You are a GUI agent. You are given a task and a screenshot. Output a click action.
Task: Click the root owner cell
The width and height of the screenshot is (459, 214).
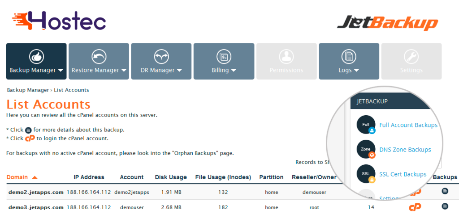click(x=314, y=208)
